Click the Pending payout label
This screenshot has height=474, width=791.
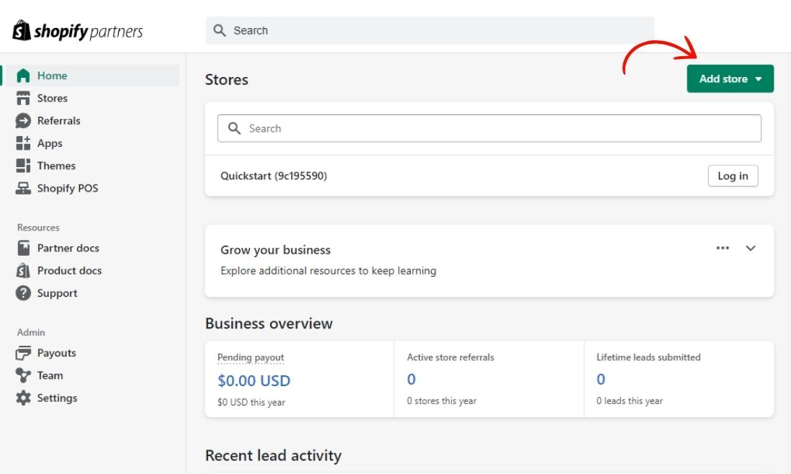pyautogui.click(x=251, y=357)
